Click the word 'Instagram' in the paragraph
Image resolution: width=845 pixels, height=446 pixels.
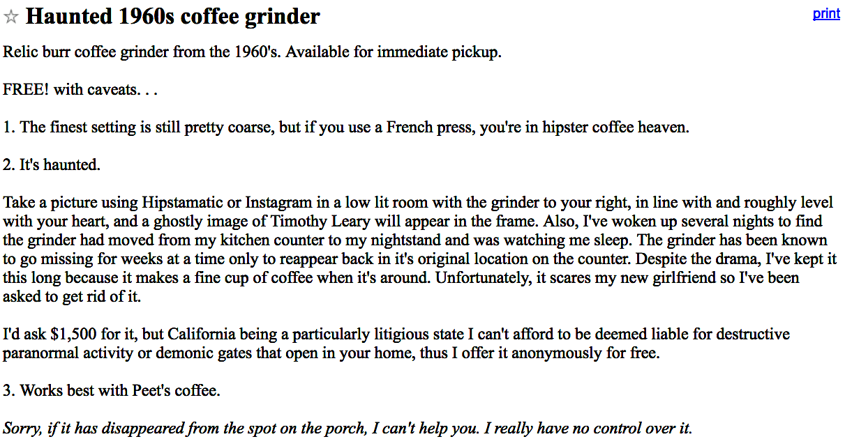coord(278,203)
